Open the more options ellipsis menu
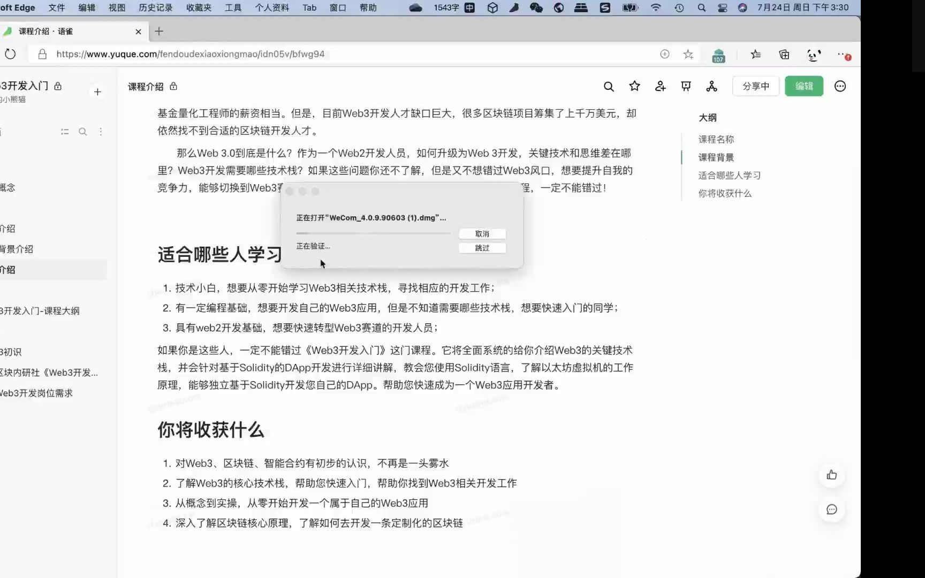925x578 pixels. point(840,86)
